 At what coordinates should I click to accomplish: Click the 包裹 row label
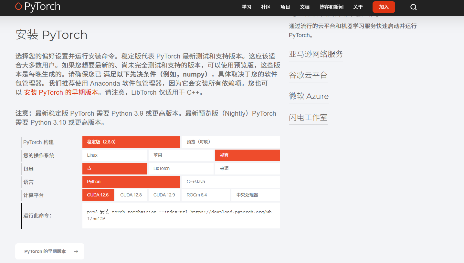(28, 169)
